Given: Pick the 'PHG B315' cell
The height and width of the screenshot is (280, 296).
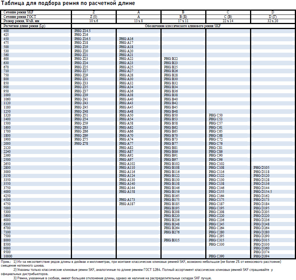Looking at the screenshot, I should point(172,240).
